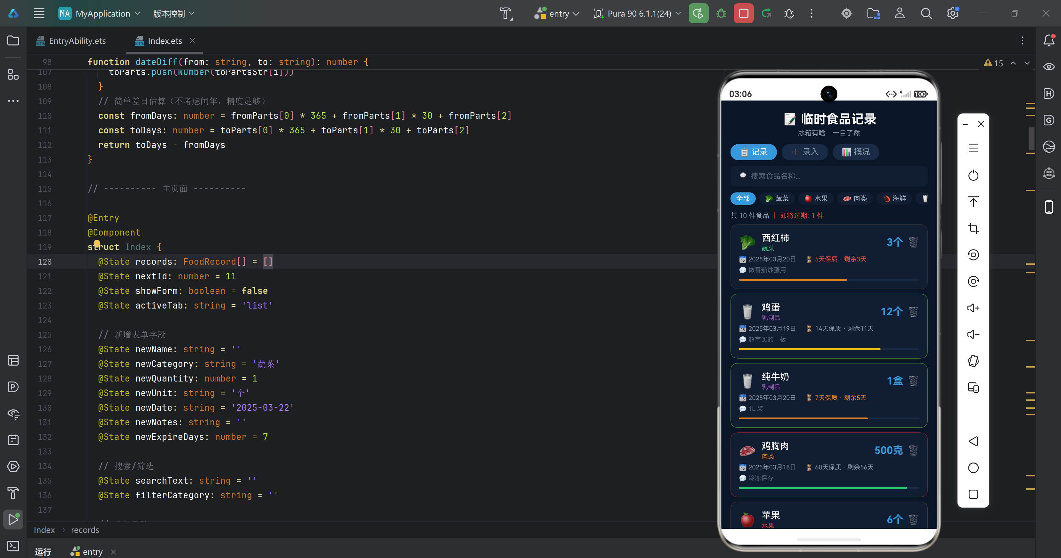Viewport: 1061px width, 558px height.
Task: Click the attach debugger icon
Action: pyautogui.click(x=789, y=14)
